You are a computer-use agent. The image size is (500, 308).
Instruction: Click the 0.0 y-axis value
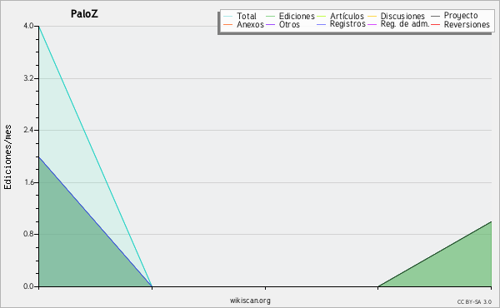28,286
